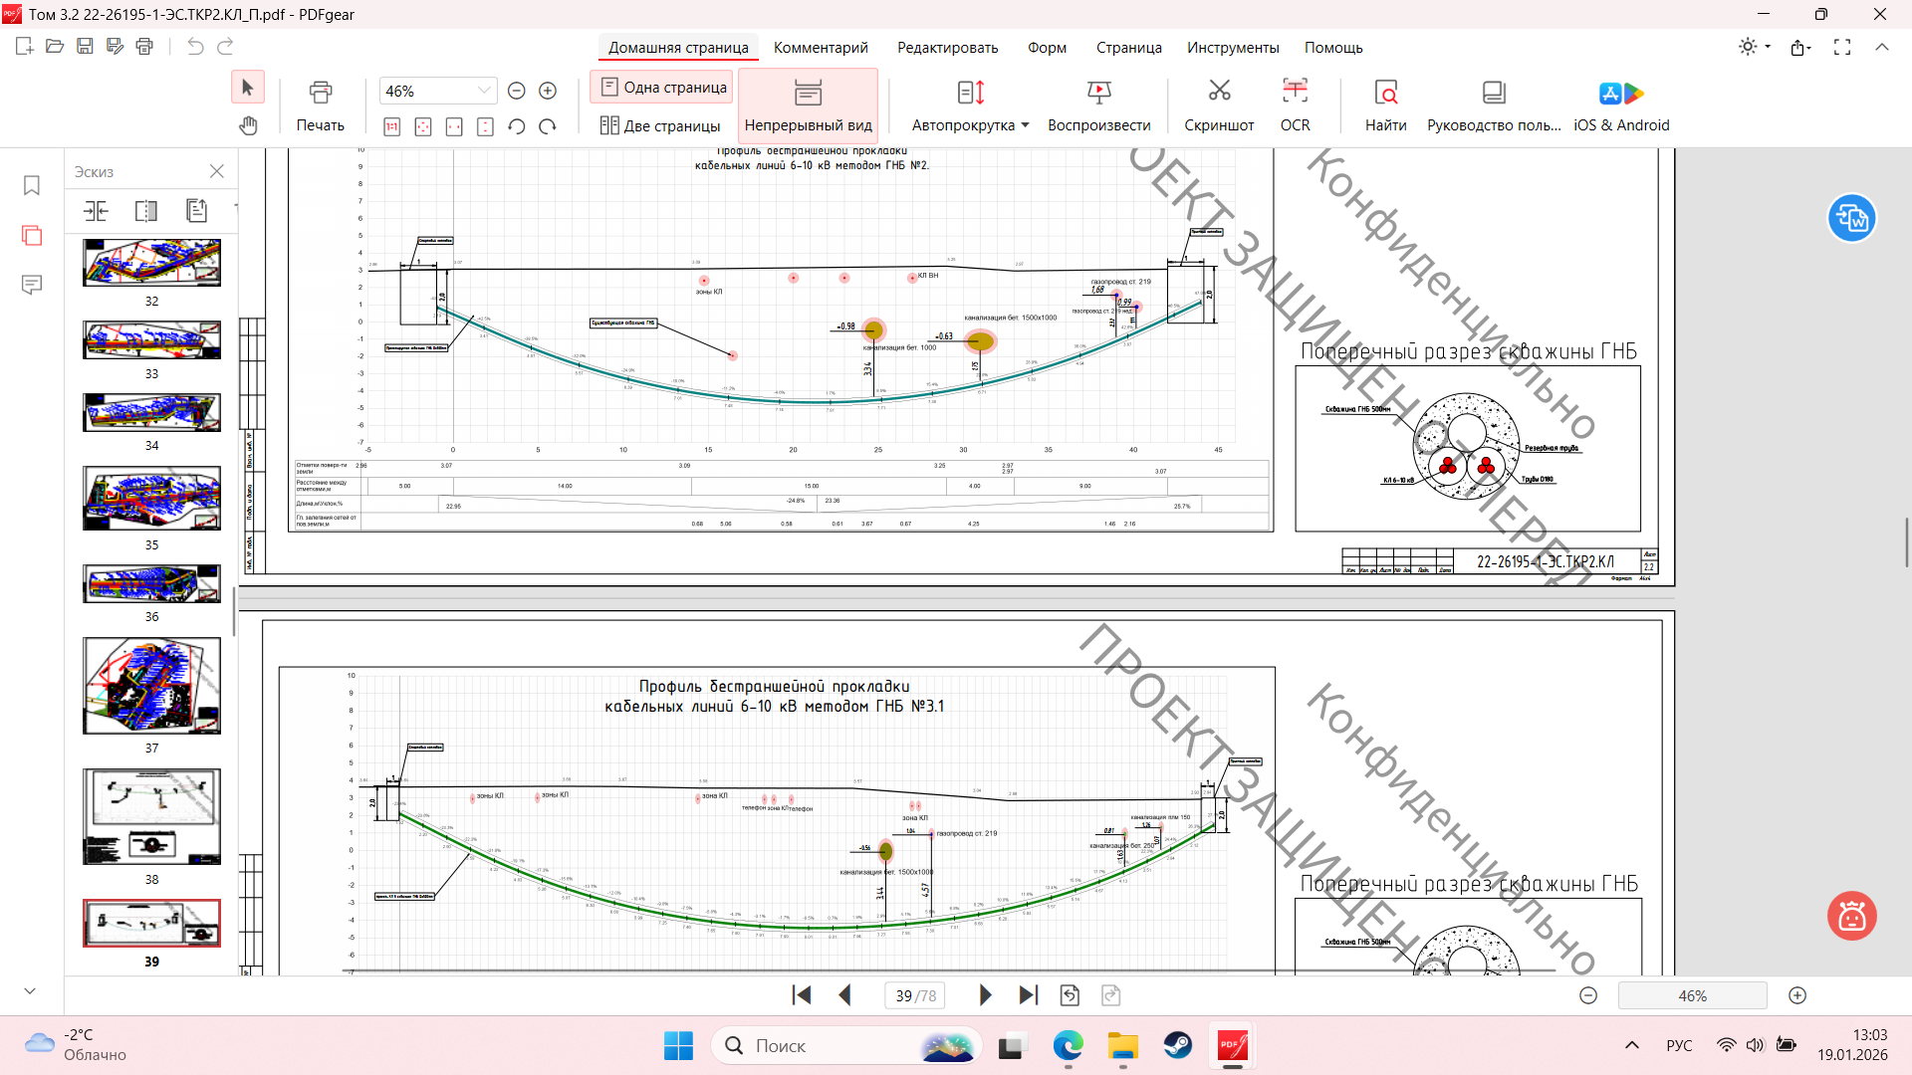Expand the Autoscroll (Автопрокрутка) dropdown arrow
This screenshot has height=1075, width=1912.
[x=1026, y=125]
